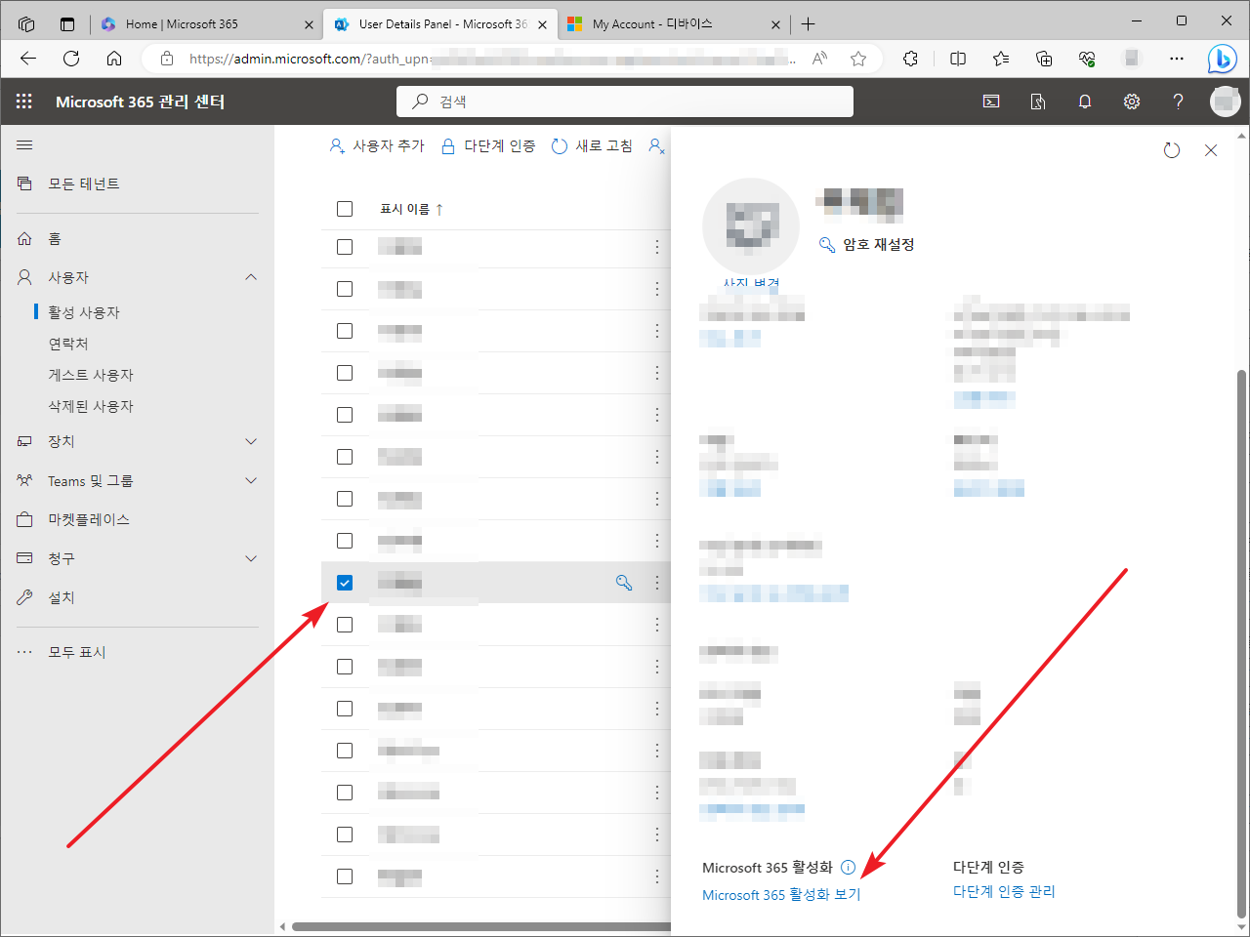Click the 암호 재설정 link
This screenshot has width=1250, height=937.
866,244
